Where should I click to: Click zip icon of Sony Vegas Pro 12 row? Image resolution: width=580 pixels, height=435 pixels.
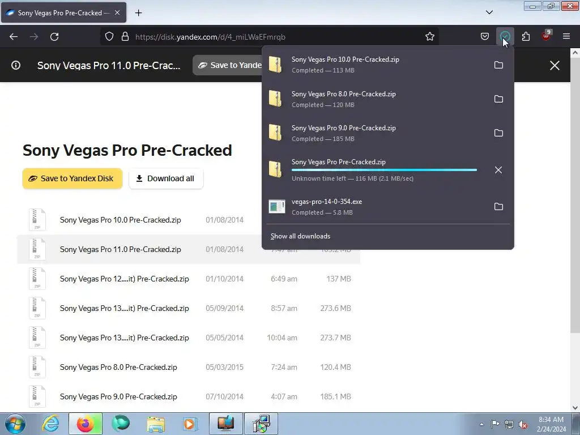[37, 279]
